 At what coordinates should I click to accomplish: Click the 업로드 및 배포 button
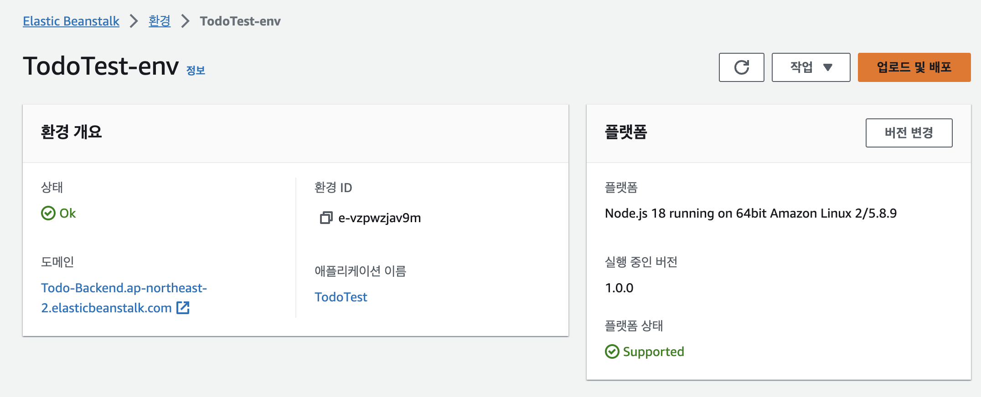point(914,67)
